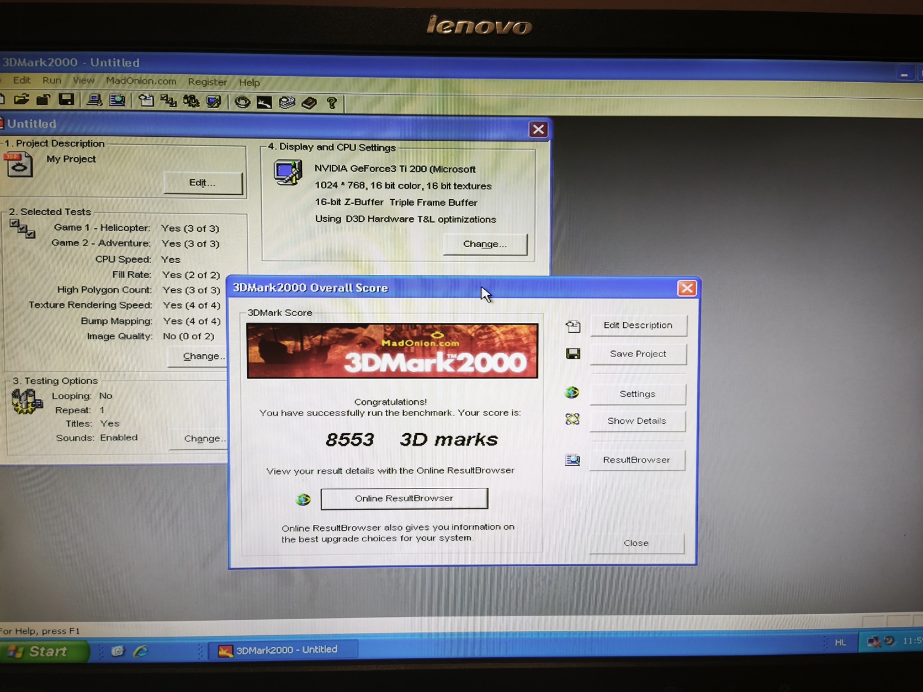Image resolution: width=923 pixels, height=692 pixels.
Task: Click the Texture Rendering Speed label
Action: (x=91, y=305)
